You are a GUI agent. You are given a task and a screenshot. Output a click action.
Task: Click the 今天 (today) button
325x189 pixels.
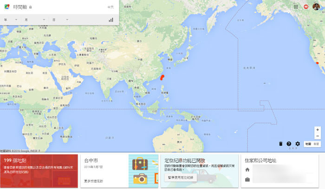coord(110,7)
